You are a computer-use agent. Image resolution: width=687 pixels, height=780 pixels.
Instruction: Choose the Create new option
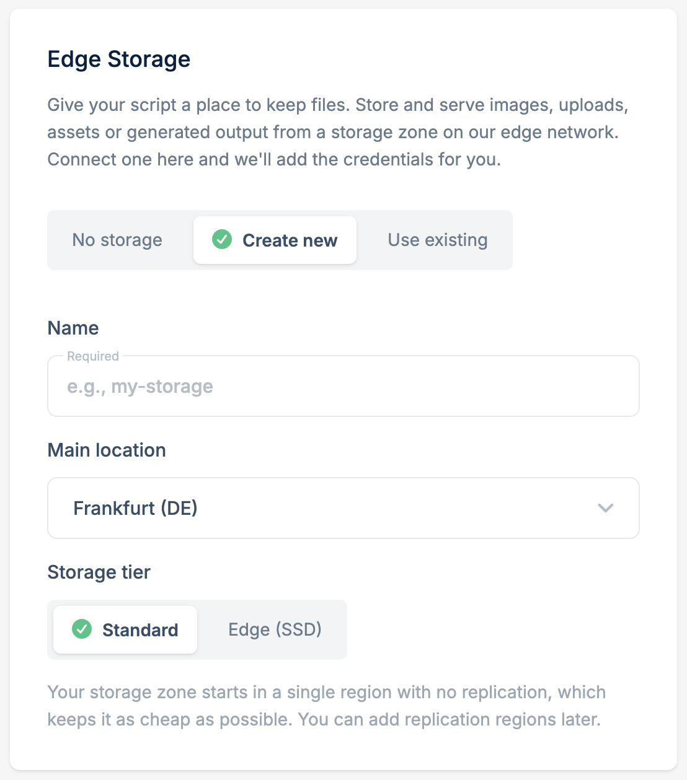pos(275,240)
